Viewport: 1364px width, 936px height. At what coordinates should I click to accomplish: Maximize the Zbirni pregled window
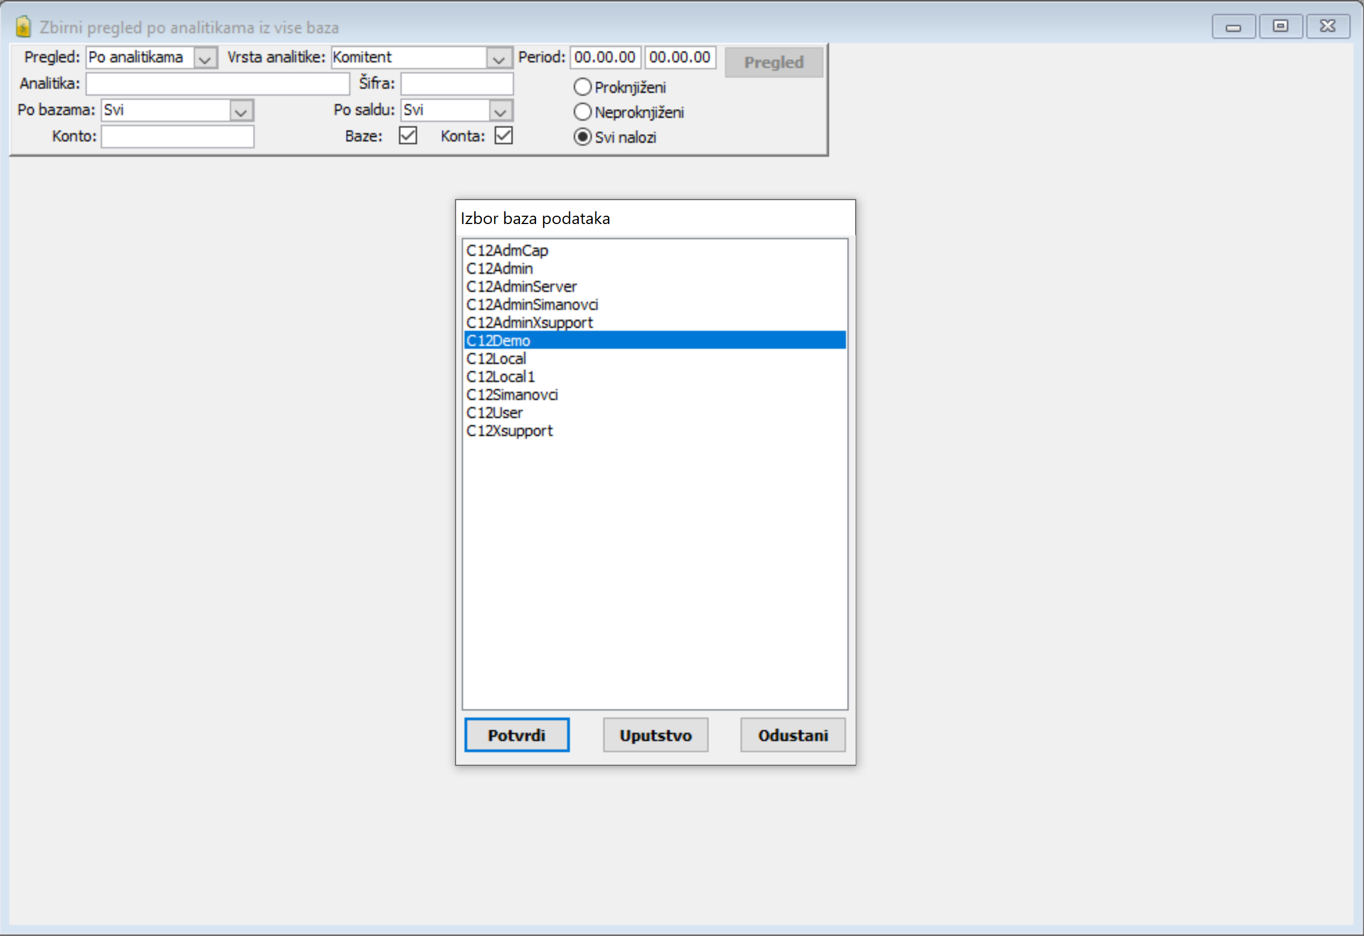point(1280,27)
